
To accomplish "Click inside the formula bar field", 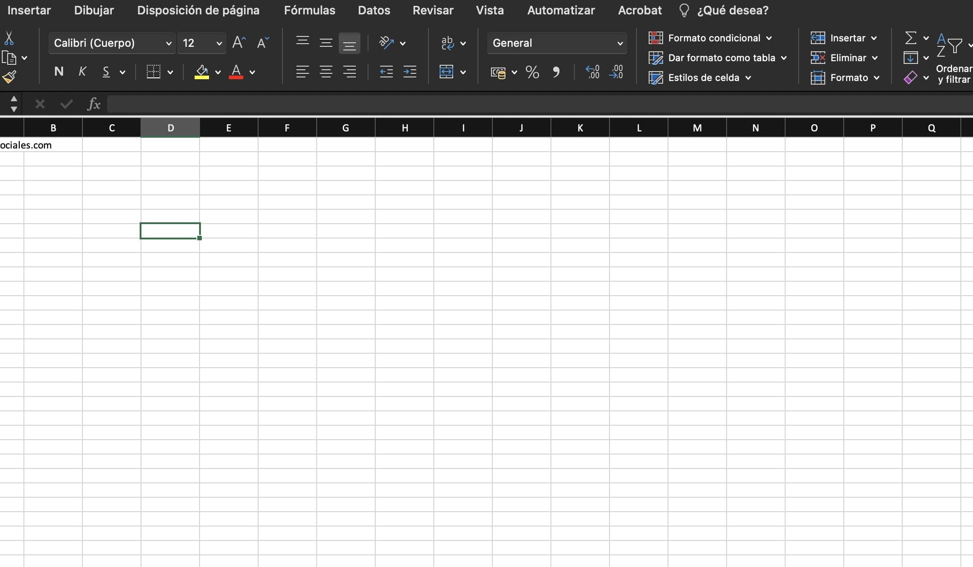I will pos(540,104).
